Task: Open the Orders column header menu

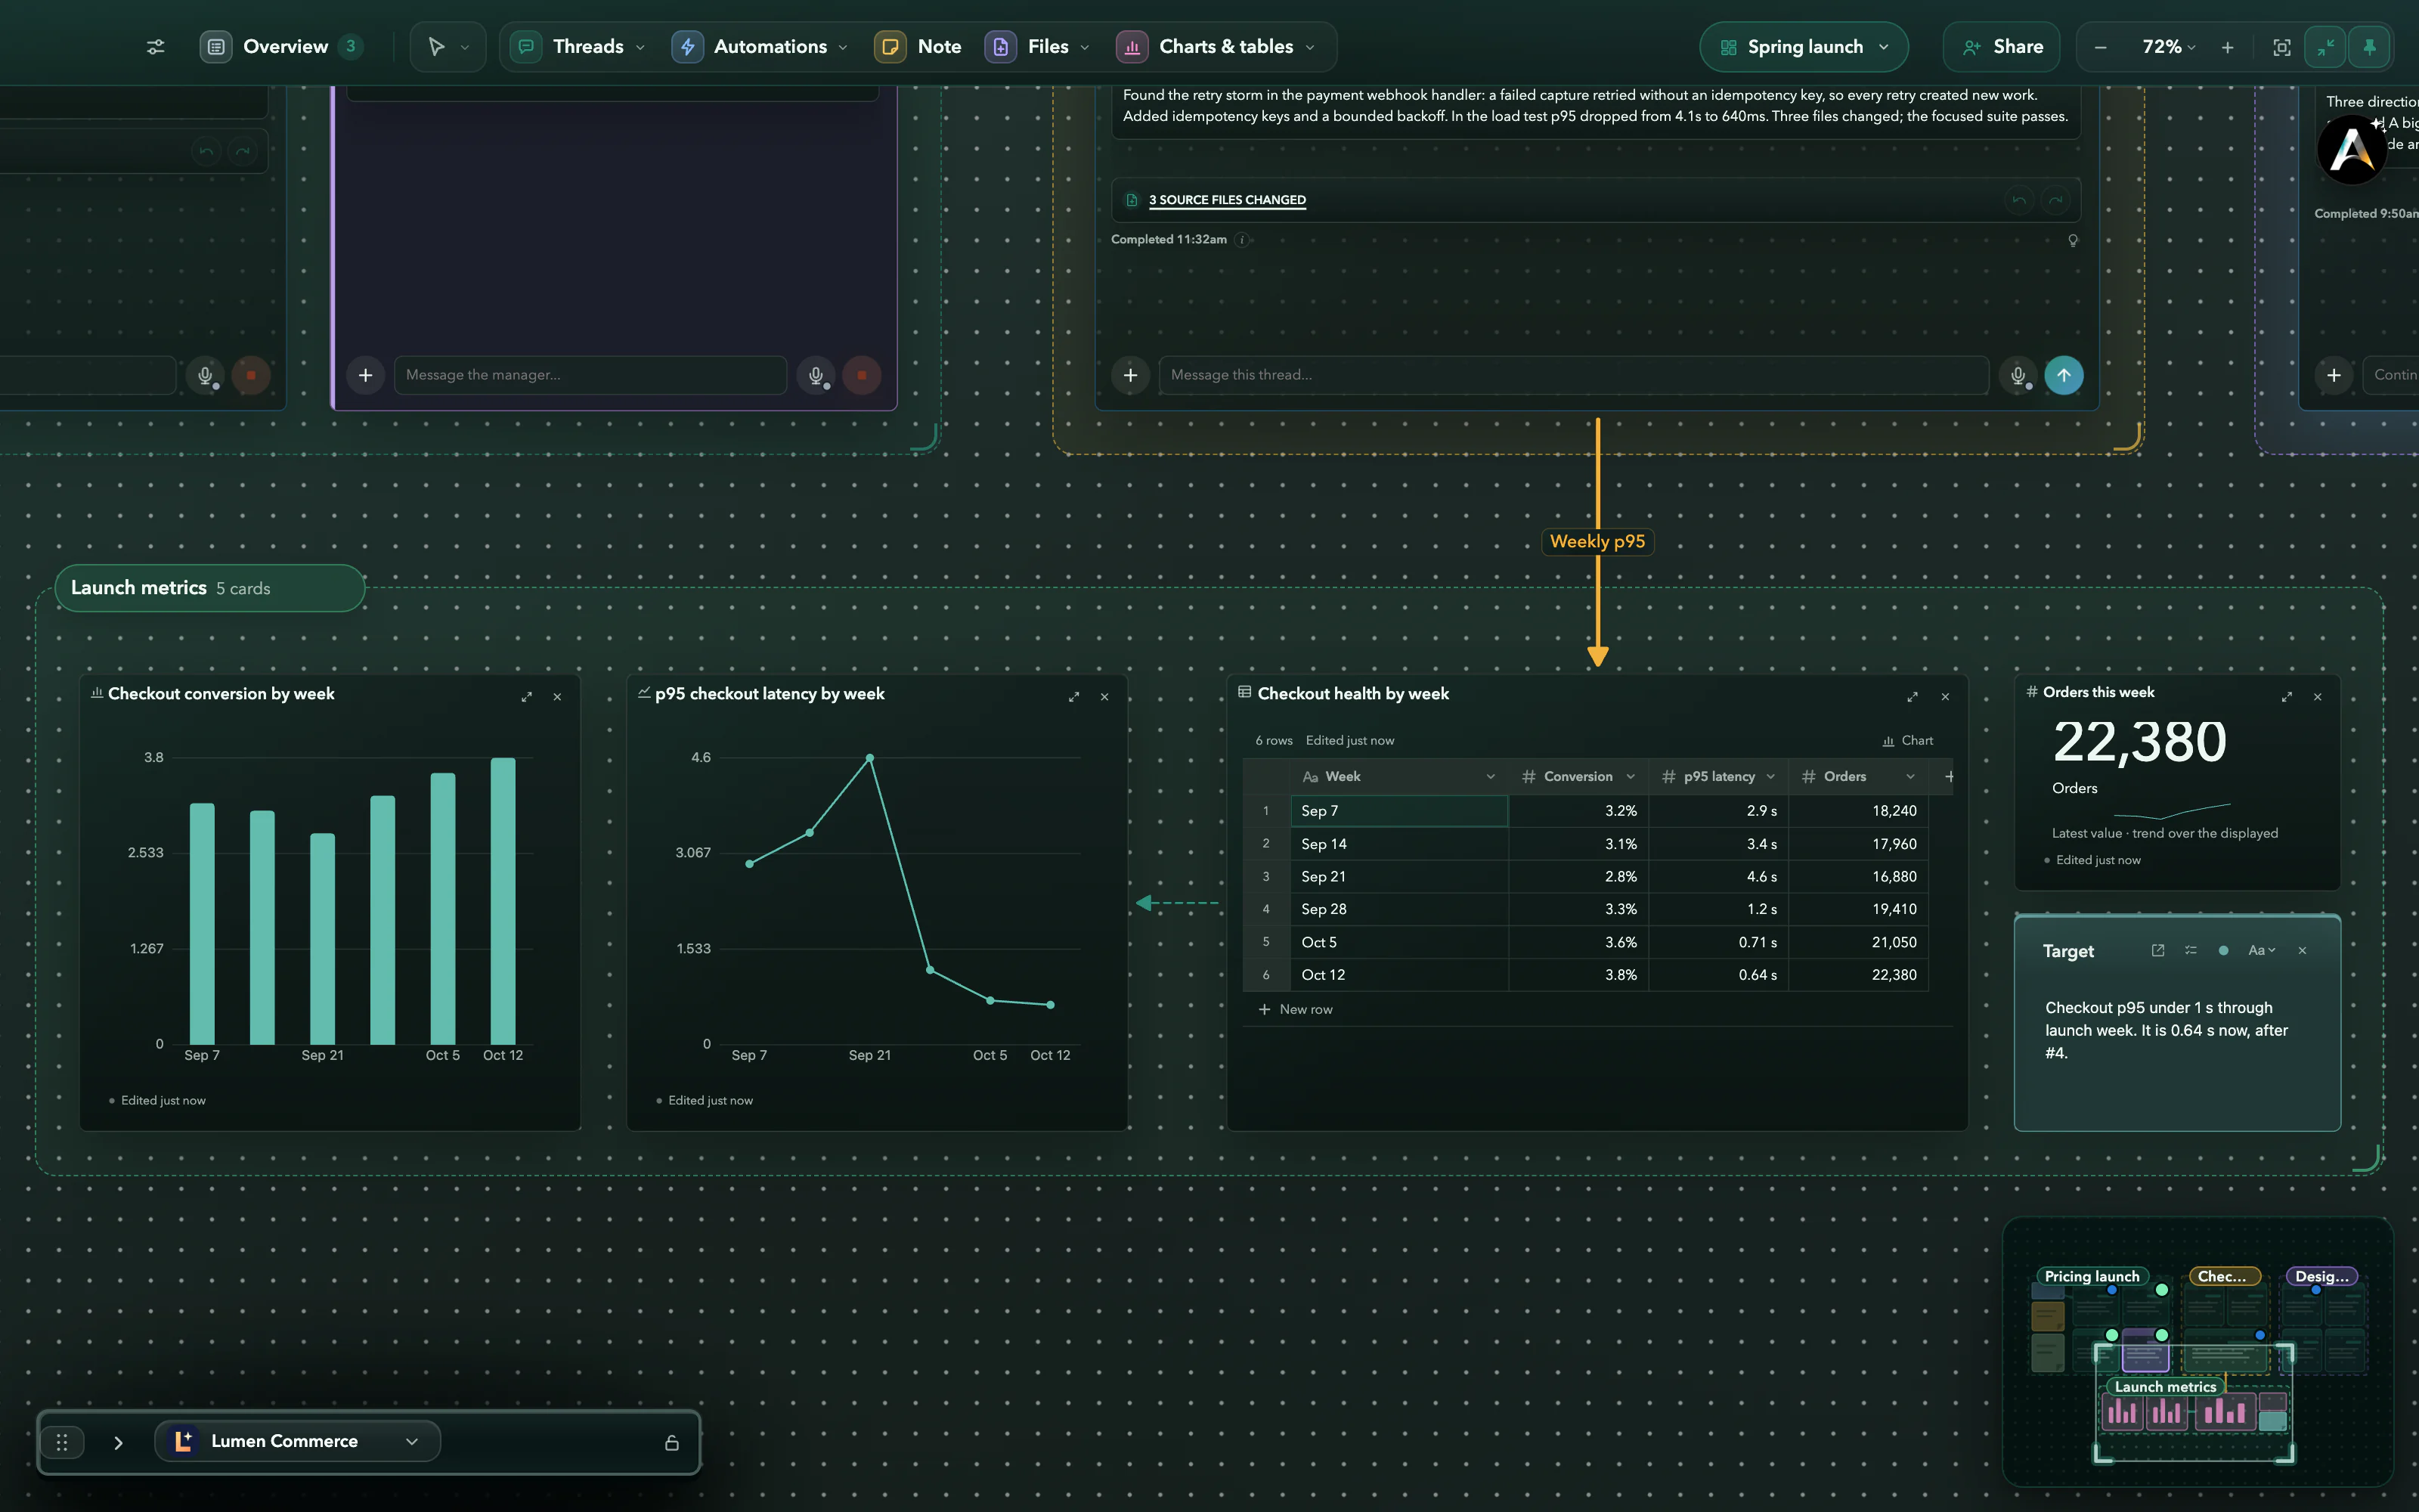Action: coord(1910,776)
